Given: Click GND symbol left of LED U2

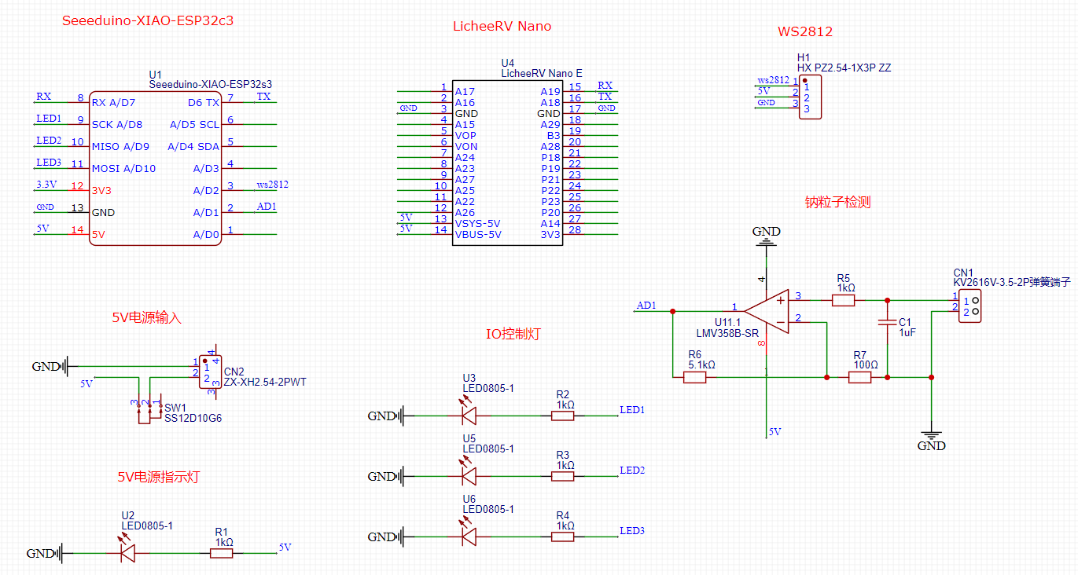Looking at the screenshot, I should click(46, 553).
